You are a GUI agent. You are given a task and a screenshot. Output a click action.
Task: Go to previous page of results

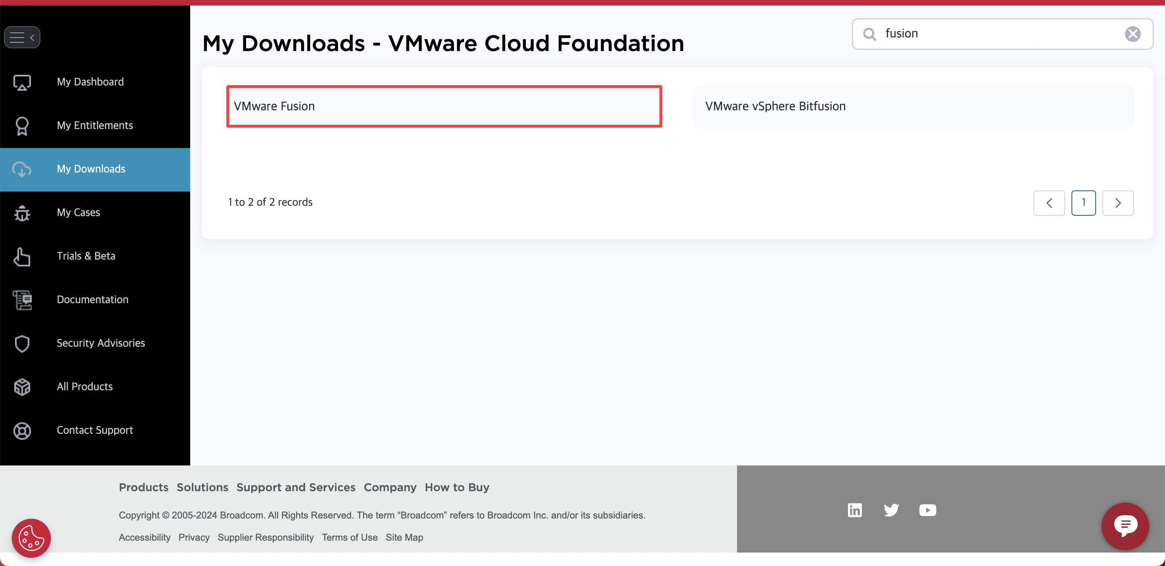pyautogui.click(x=1049, y=203)
